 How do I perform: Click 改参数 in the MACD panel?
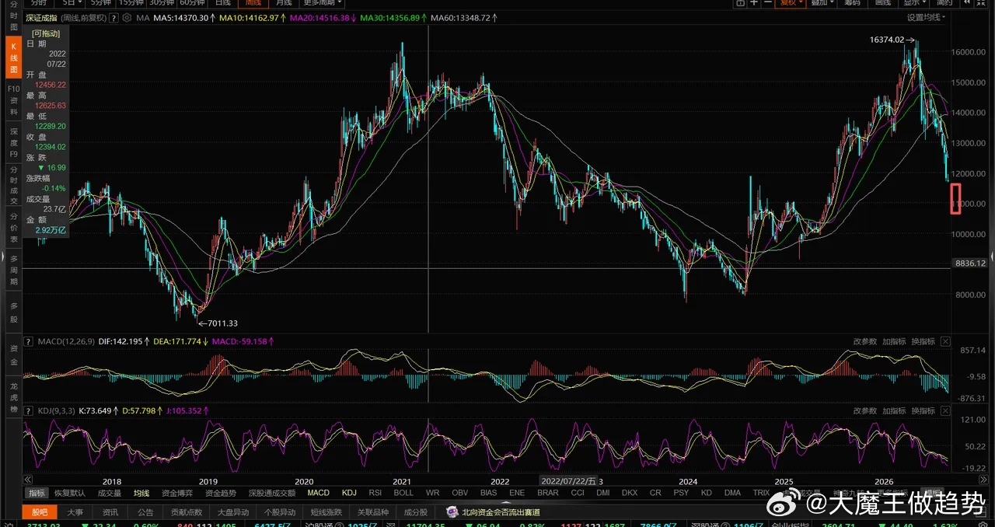coord(864,341)
